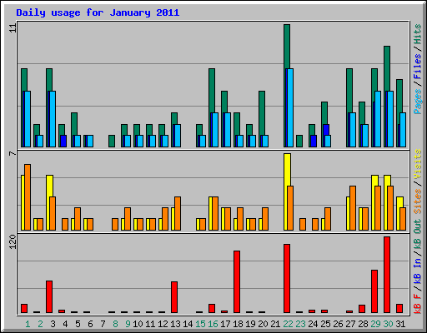Click the green Hits bar for day 30
This screenshot has width=427, height=333.
[387, 68]
